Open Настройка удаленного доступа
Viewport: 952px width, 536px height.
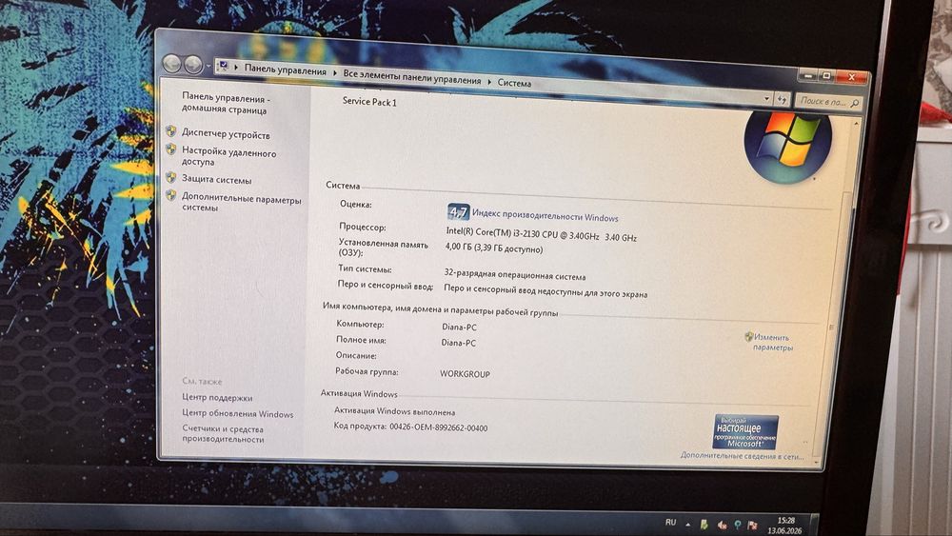click(x=228, y=157)
